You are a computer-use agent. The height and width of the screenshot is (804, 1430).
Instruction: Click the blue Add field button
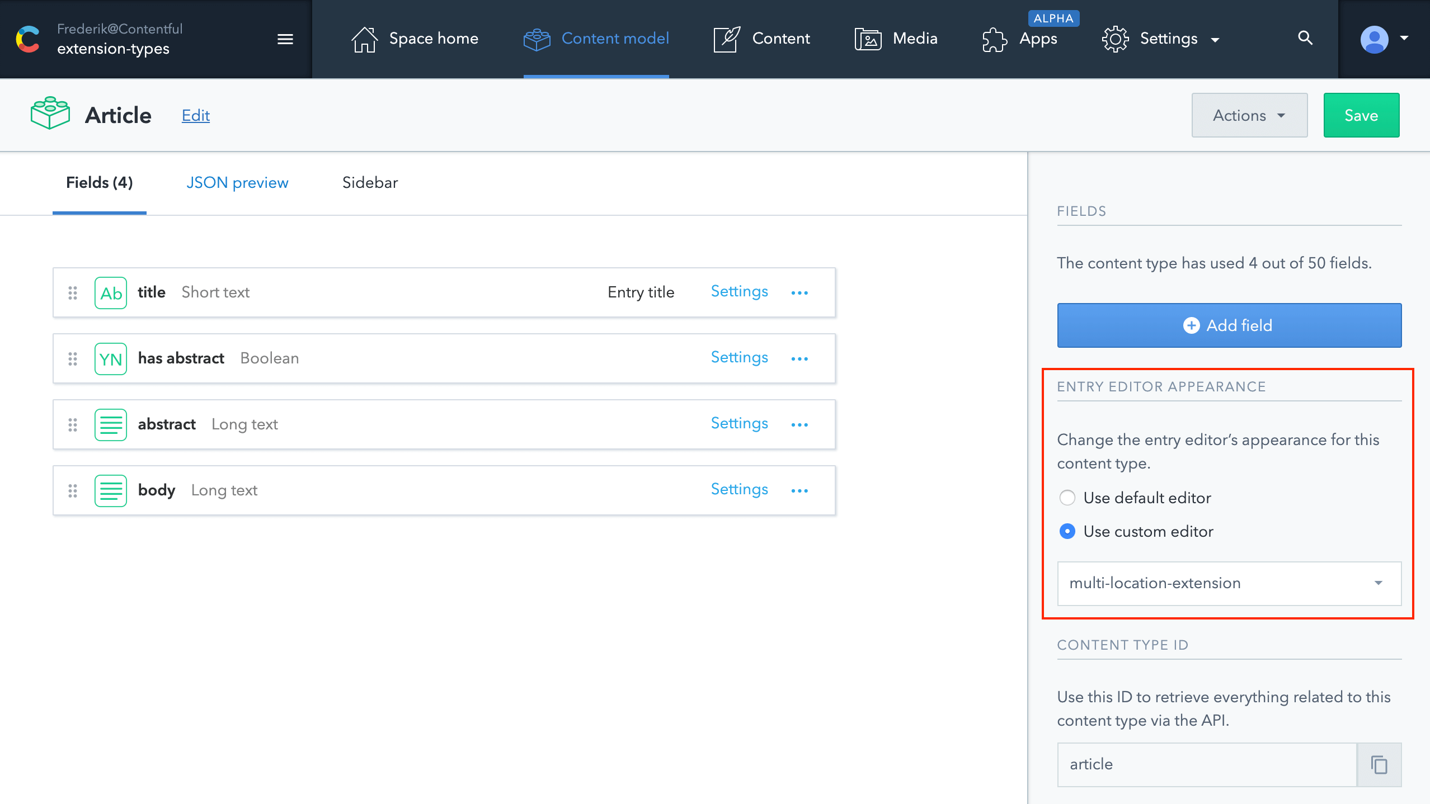pos(1229,325)
